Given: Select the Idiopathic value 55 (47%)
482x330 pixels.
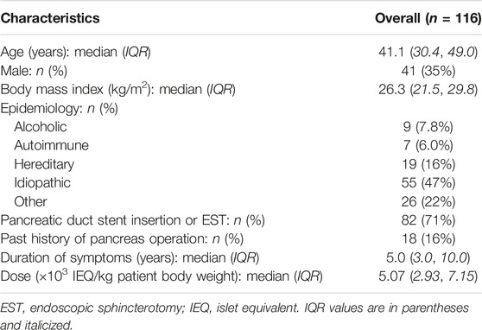Looking at the screenshot, I should point(428,183).
